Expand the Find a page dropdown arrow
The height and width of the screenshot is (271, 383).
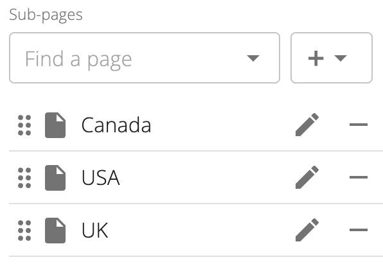click(x=253, y=58)
